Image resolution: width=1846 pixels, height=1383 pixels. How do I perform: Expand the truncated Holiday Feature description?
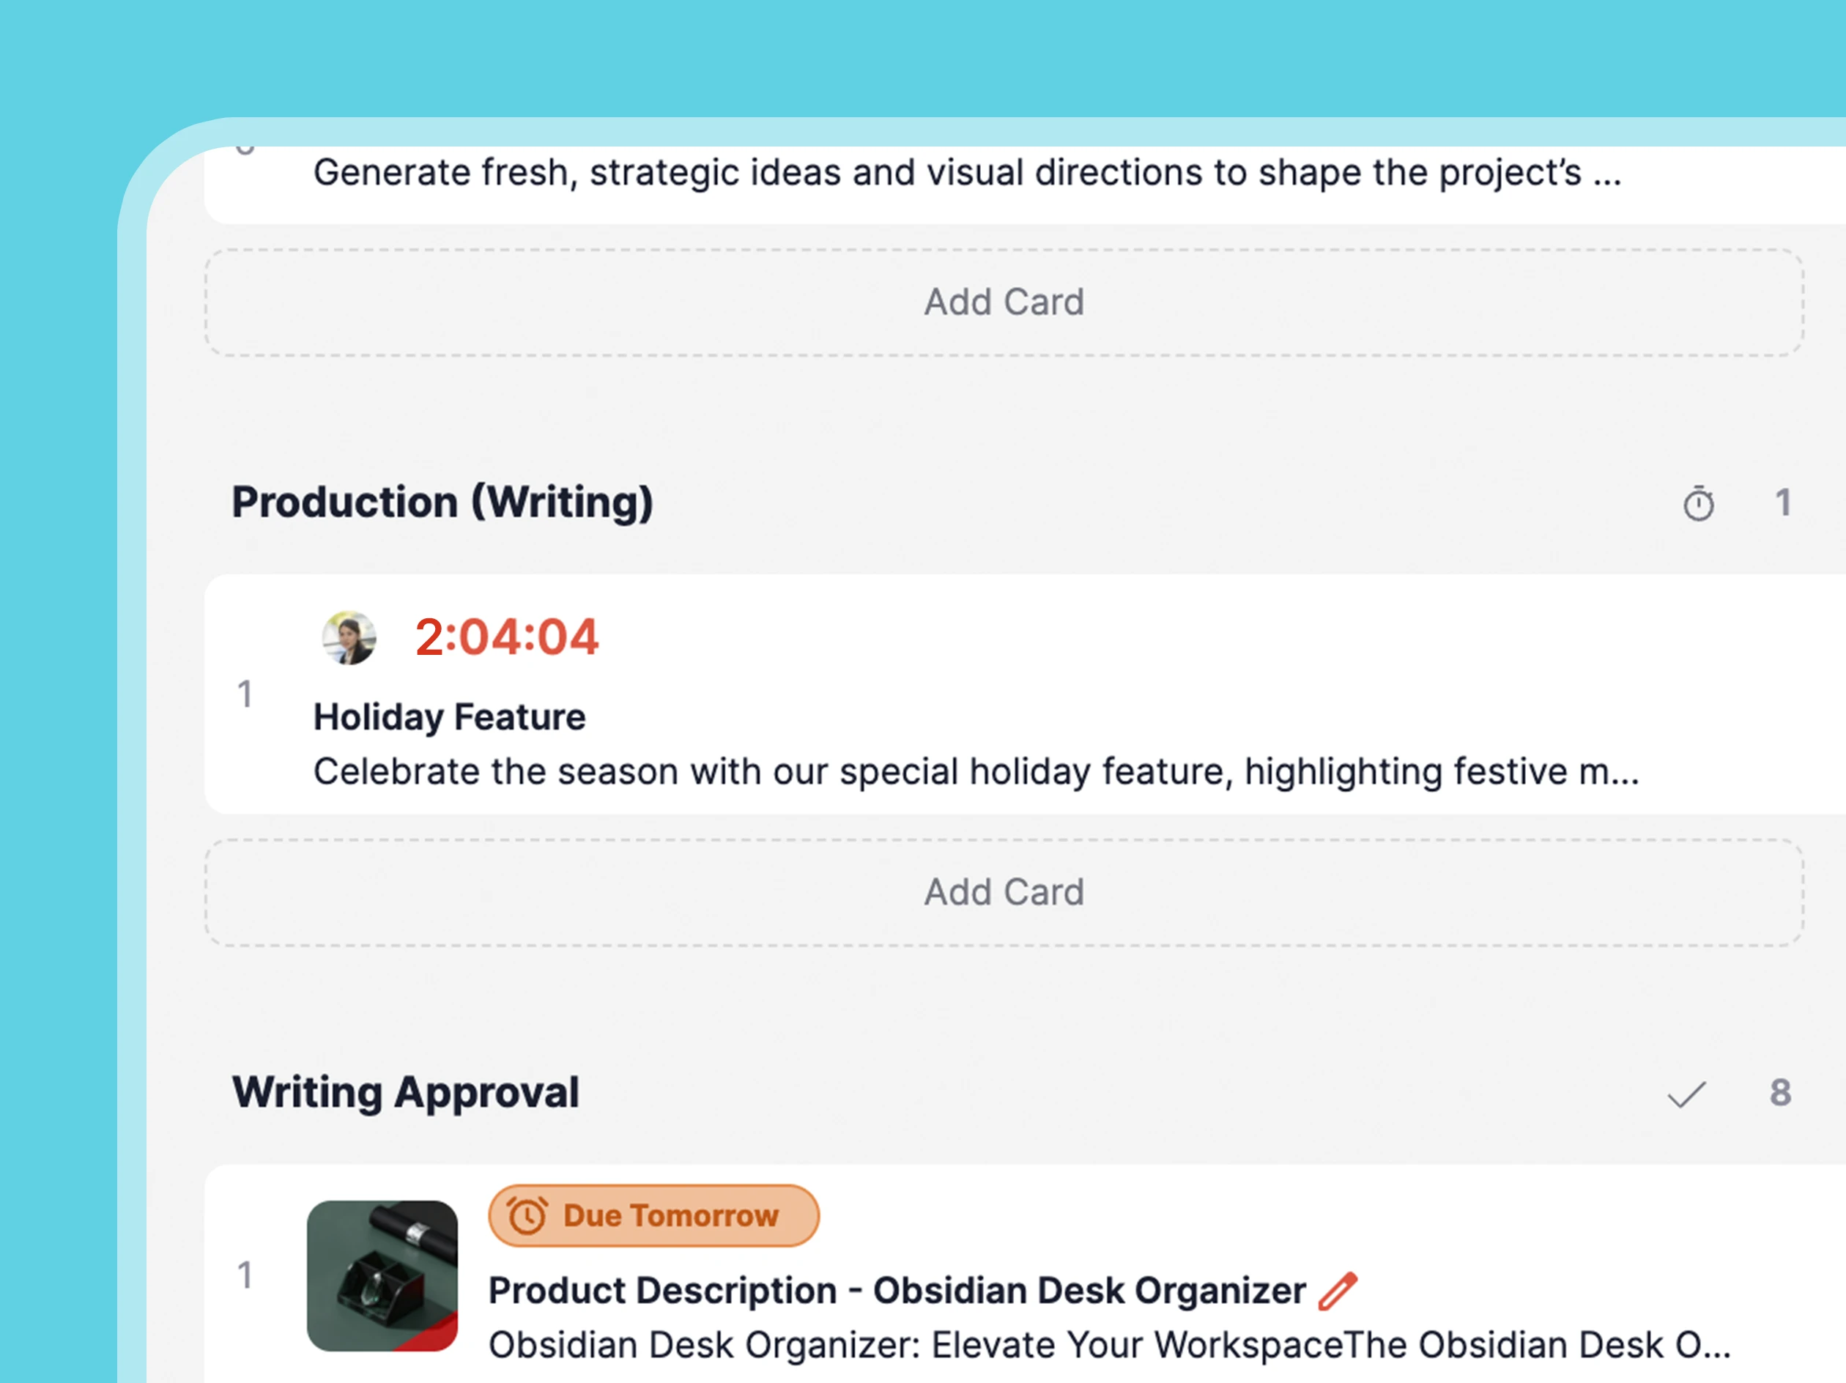[x=976, y=771]
